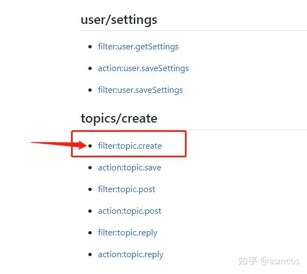Open the action:user.saveSettings link
This screenshot has width=307, height=274.
[143, 68]
